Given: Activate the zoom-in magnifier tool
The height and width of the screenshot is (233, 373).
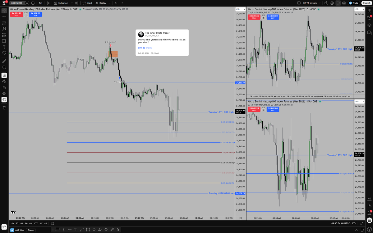Looking at the screenshot, I should click(x=4, y=67).
